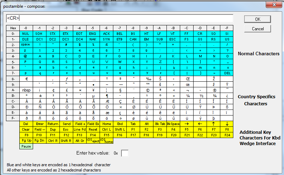Image resolution: width=284 pixels, height=175 pixels.
Task: Select the up arrow key cell
Action: point(213,124)
